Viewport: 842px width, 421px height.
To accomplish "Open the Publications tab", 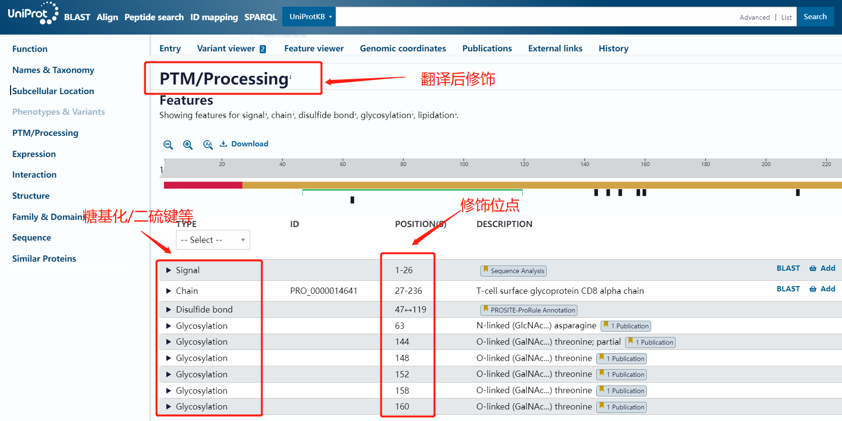I will 487,48.
